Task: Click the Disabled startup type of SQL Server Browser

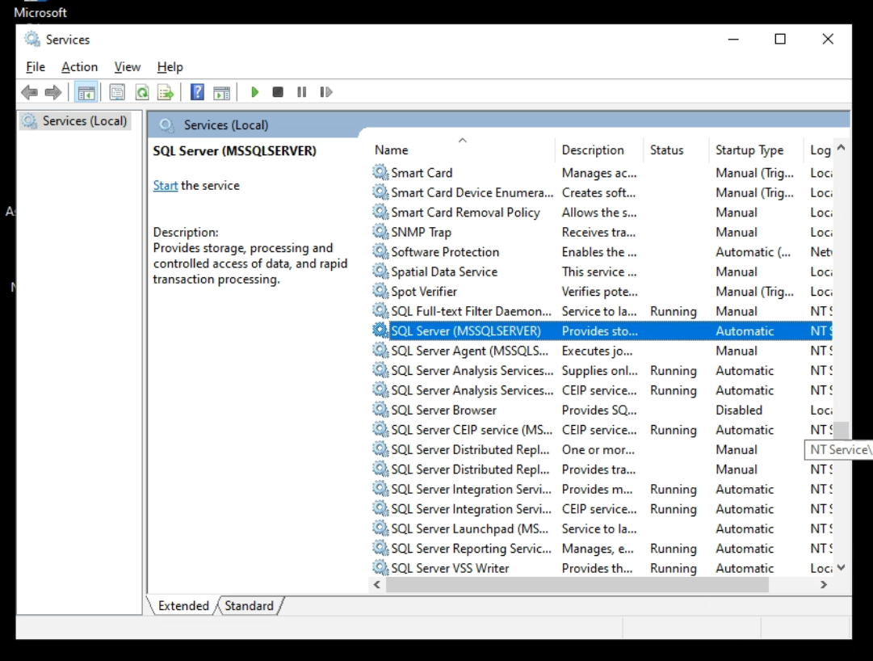Action: pyautogui.click(x=739, y=410)
